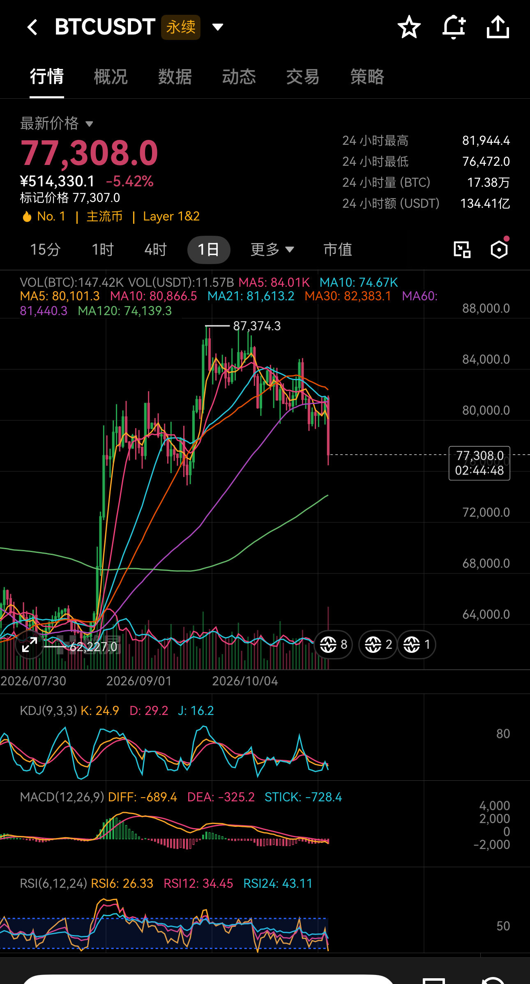Tap the MACD(12,26,9) indicator label
The width and height of the screenshot is (530, 984).
pyautogui.click(x=62, y=797)
